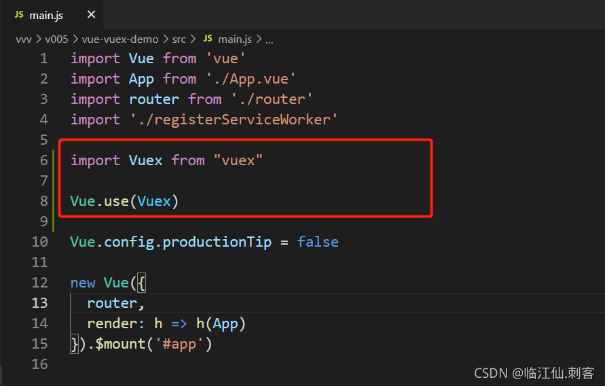Open the vvv breadcrumb folder
The image size is (605, 386).
coord(24,39)
